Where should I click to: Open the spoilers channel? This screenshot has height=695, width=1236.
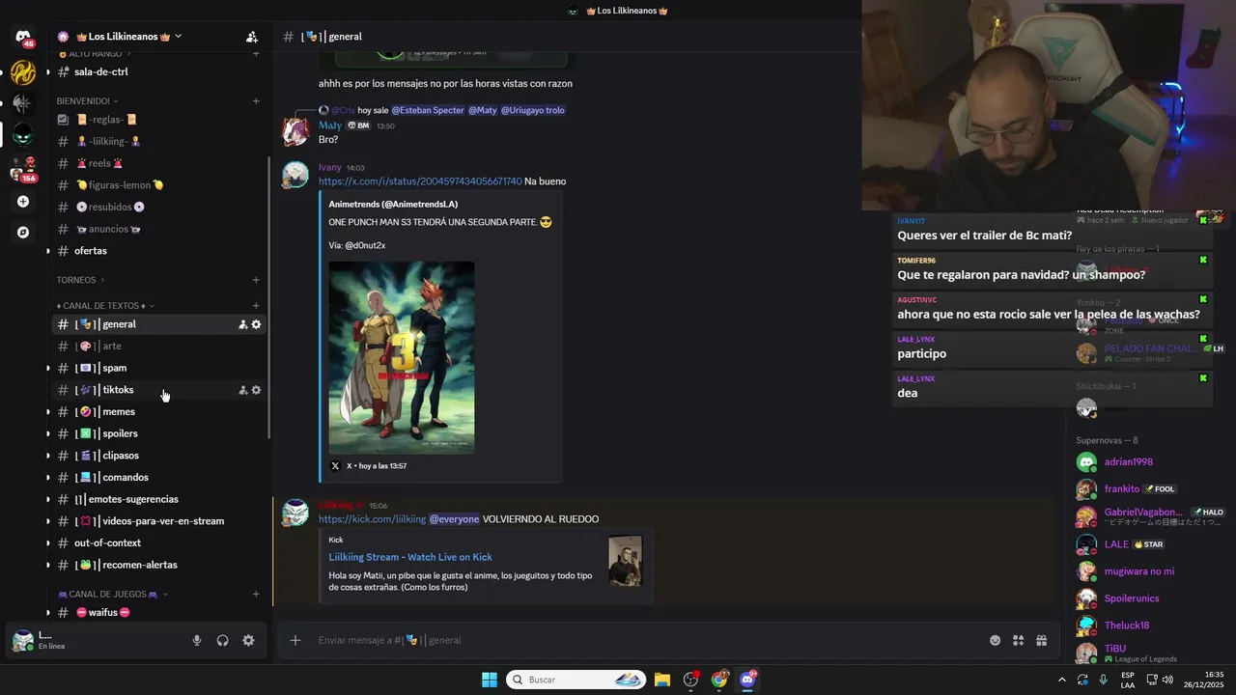[x=159, y=434]
